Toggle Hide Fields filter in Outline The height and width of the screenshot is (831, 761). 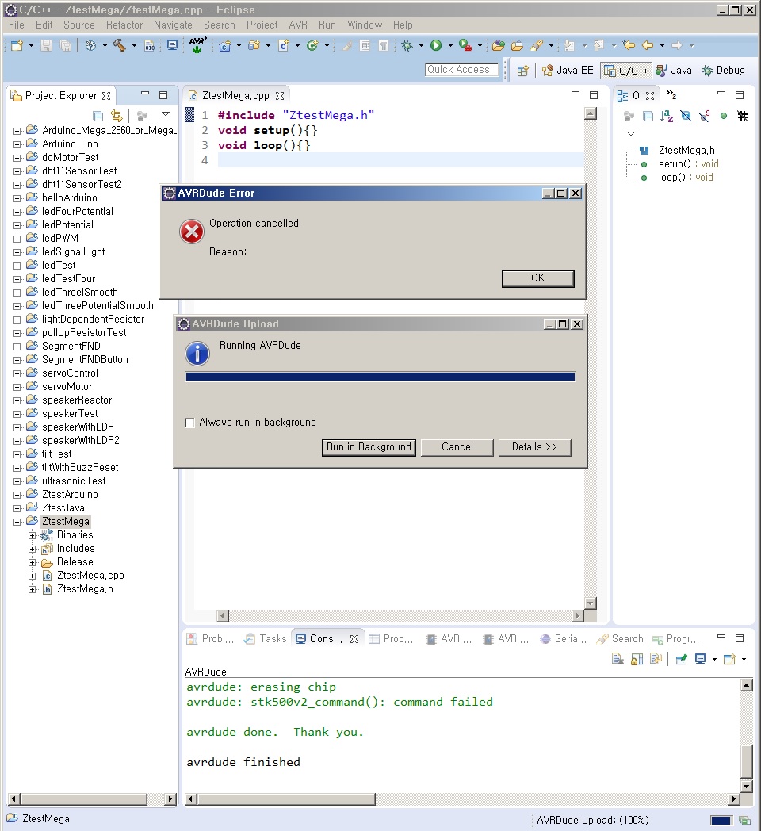[686, 116]
